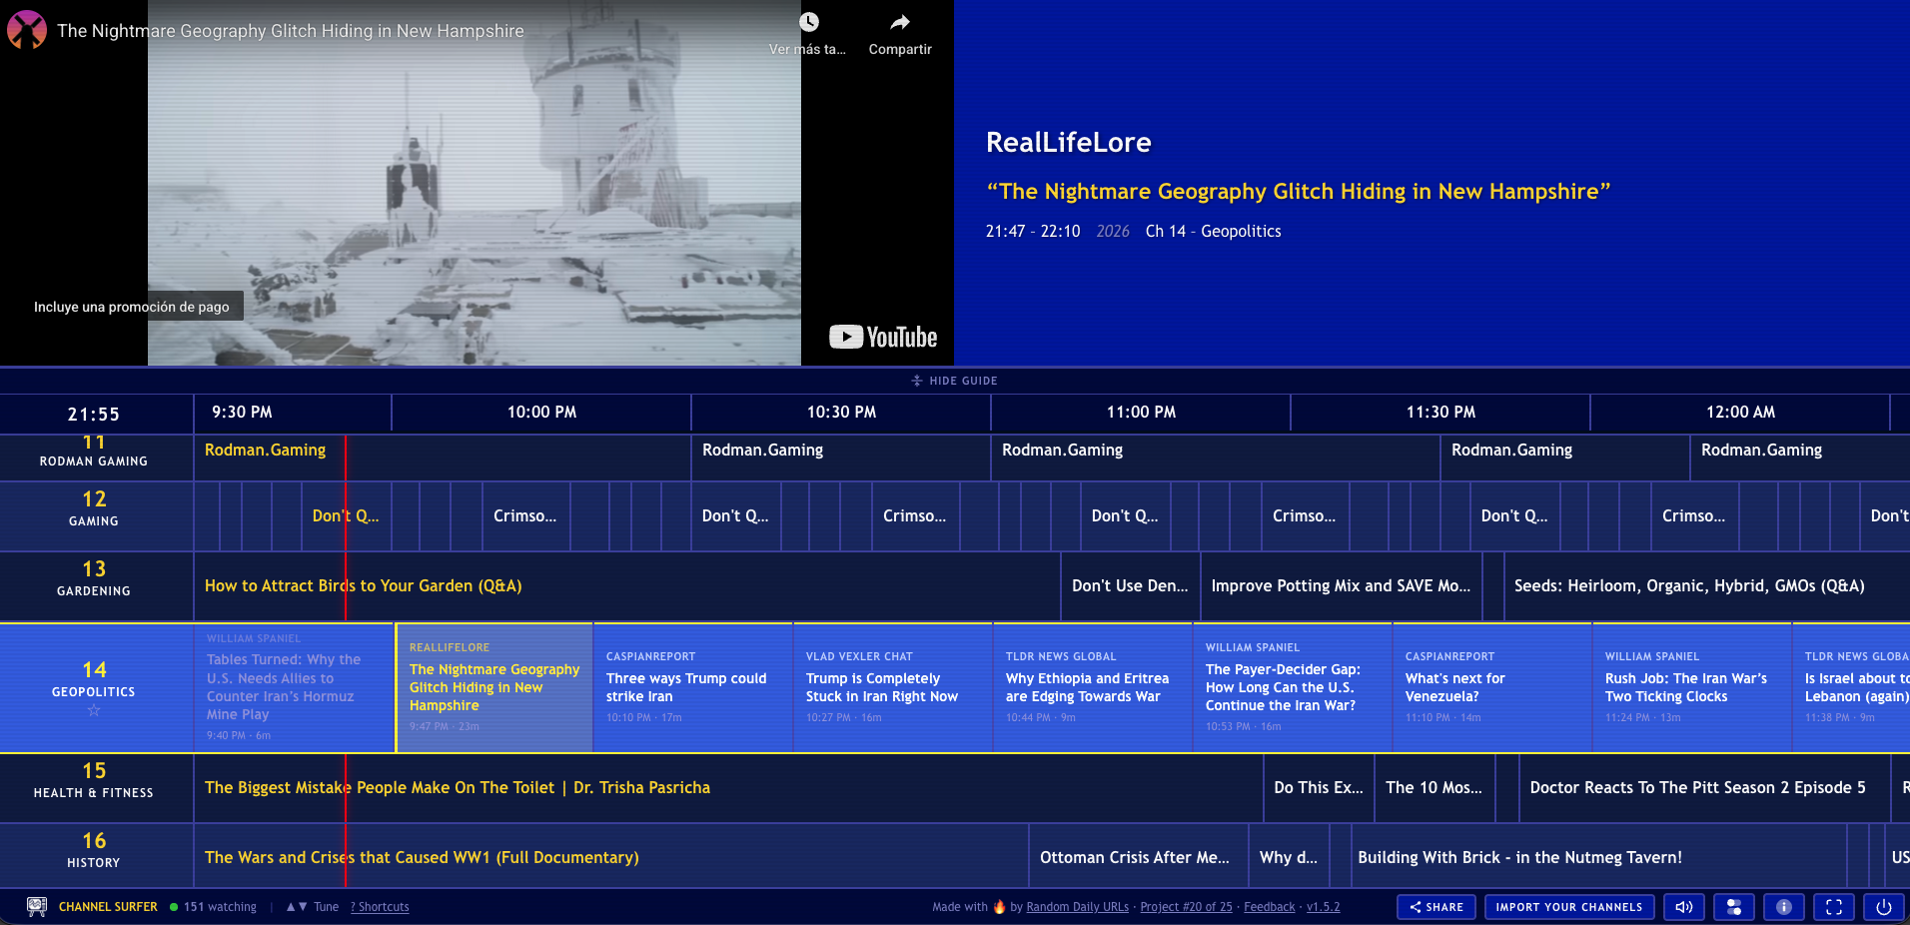Open the info icon in footer

[1784, 907]
